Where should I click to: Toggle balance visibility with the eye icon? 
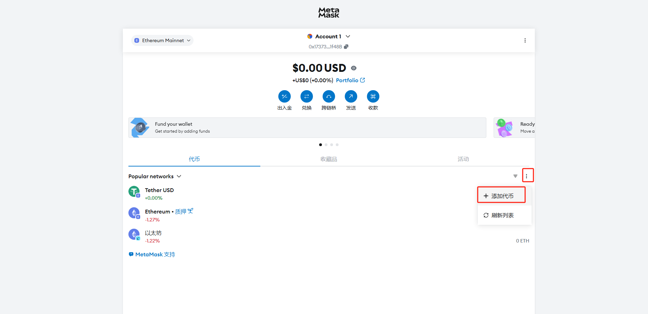(x=354, y=68)
